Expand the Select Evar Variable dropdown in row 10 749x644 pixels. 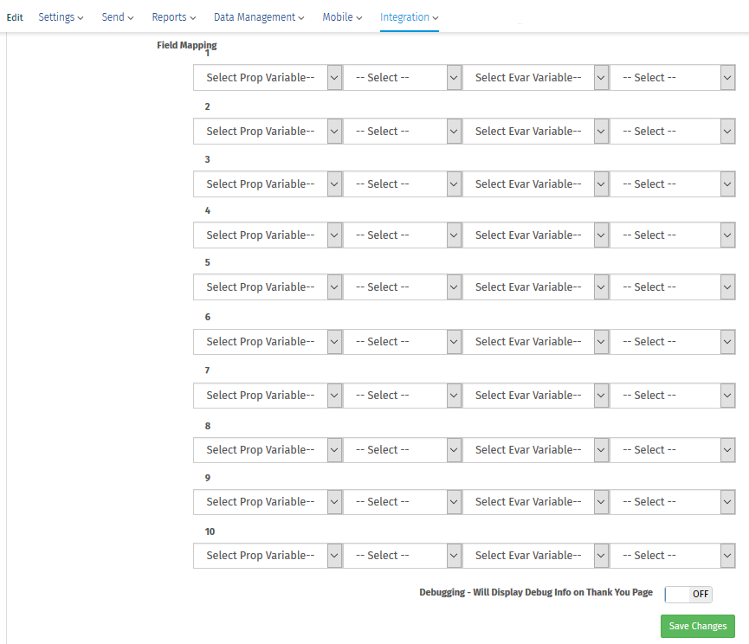535,555
